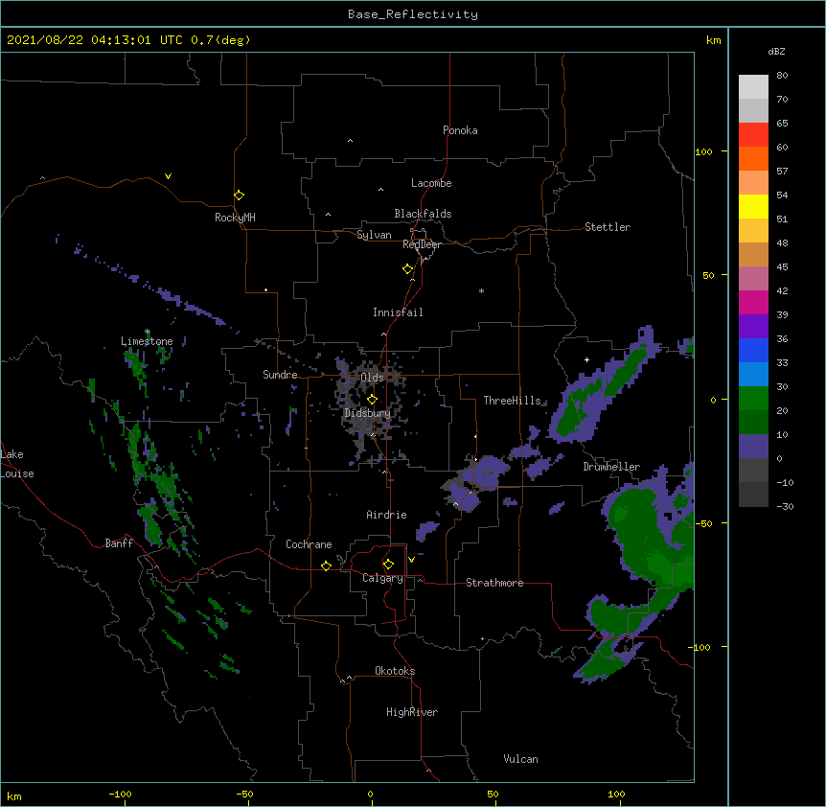Click the Banff city label
826x807 pixels.
coord(119,543)
